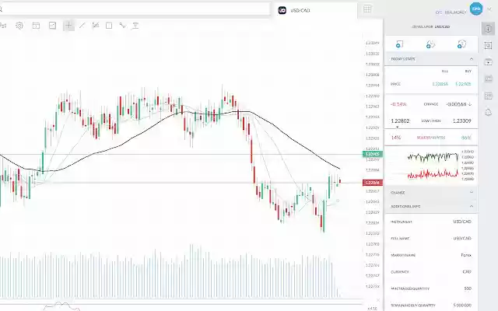Click the middle add-alert icon in details panel
Screen dimensions: 498x311
tap(430, 44)
